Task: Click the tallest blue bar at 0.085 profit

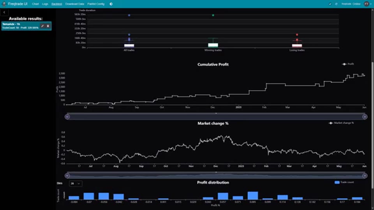Action: click(252, 196)
